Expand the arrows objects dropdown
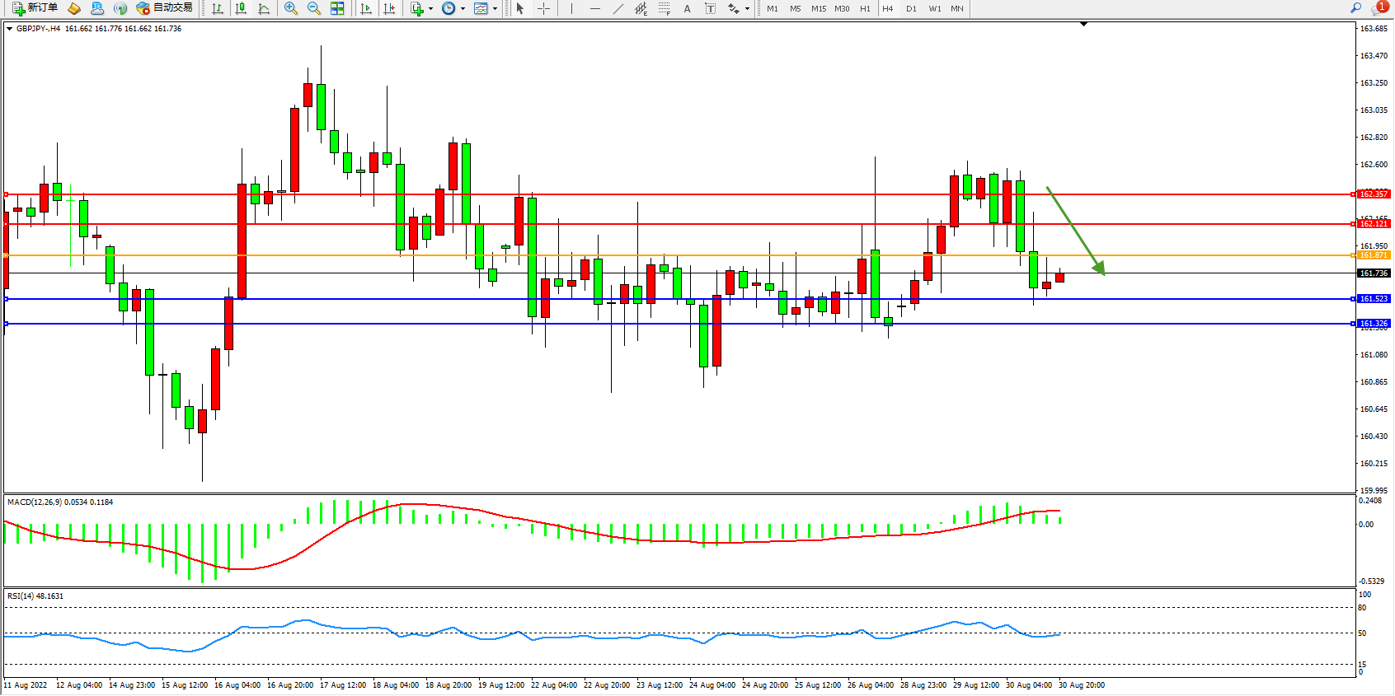1395x696 pixels. 747,9
